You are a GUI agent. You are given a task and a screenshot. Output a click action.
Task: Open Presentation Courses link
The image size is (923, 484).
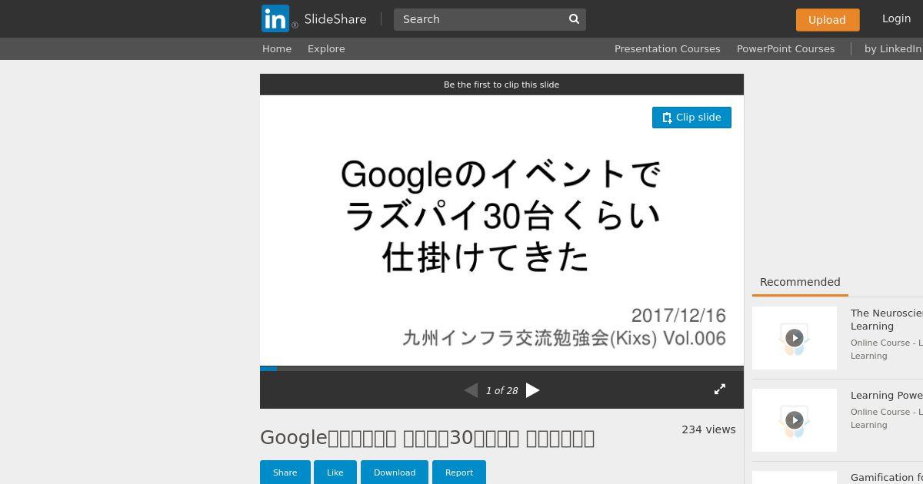[668, 48]
